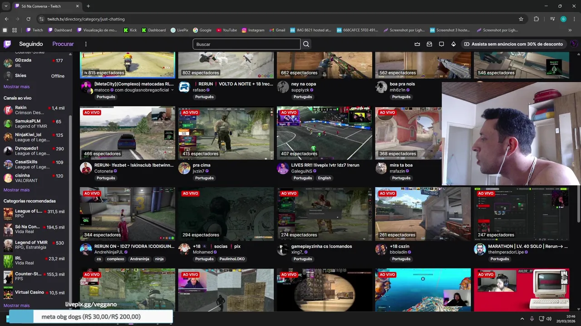
Task: Open Chrome profile G avatar
Action: coord(563,19)
